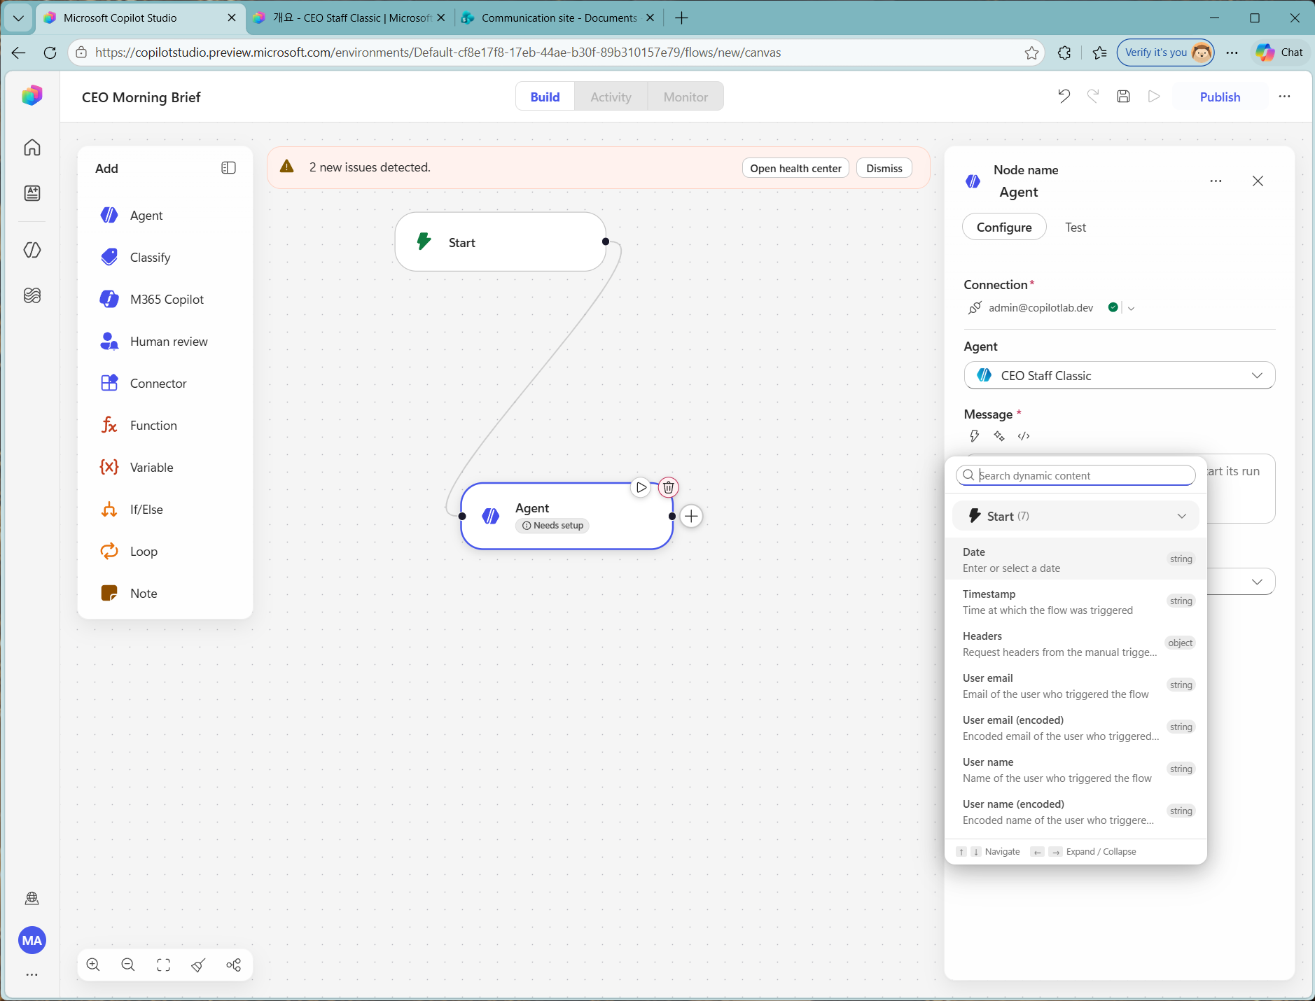Focus the Search dynamic content field

click(x=1076, y=475)
